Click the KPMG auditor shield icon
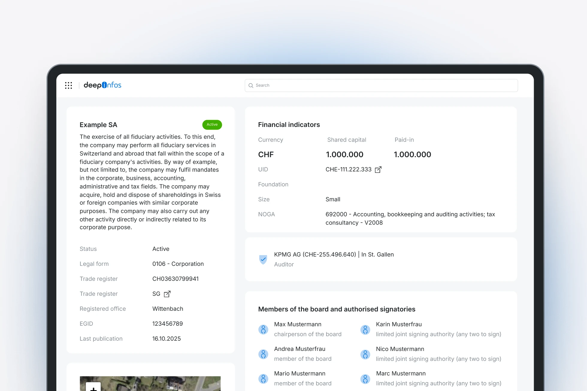This screenshot has width=587, height=391. (263, 259)
